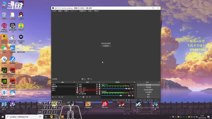Start the virtual camera 启动虚拟摄像机

[x=148, y=90]
